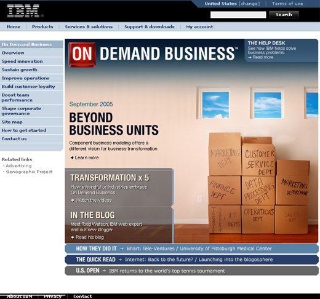Open Improve operations sidebar link
Viewport: 320px width, 299px height.
31,78
